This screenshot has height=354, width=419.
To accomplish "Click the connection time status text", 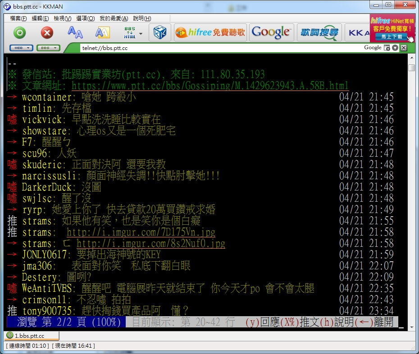I will (27, 346).
